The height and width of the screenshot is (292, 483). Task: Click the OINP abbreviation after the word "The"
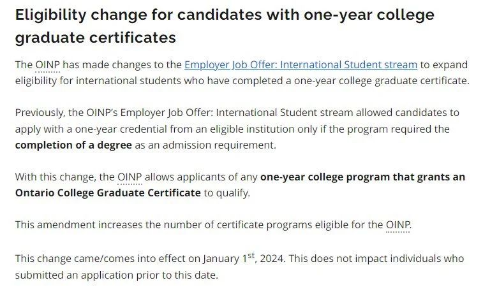[x=47, y=65]
